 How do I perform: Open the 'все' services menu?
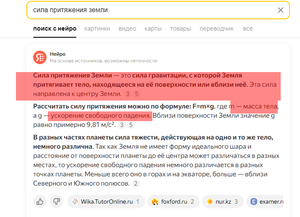tap(248, 28)
